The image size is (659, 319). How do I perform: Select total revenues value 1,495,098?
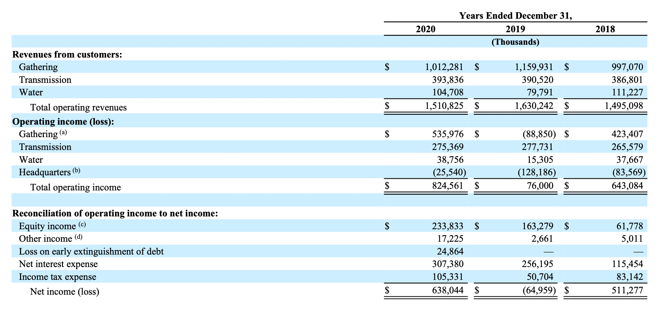[624, 106]
